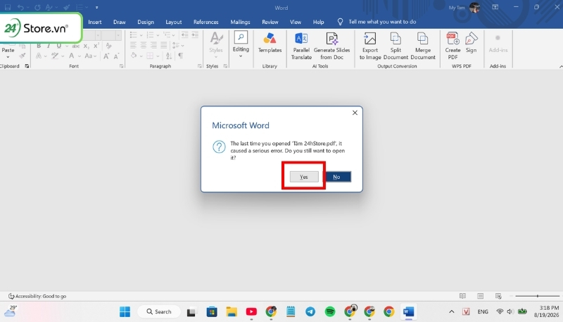The width and height of the screenshot is (563, 322).
Task: Open Spotify from the taskbar
Action: pyautogui.click(x=330, y=311)
